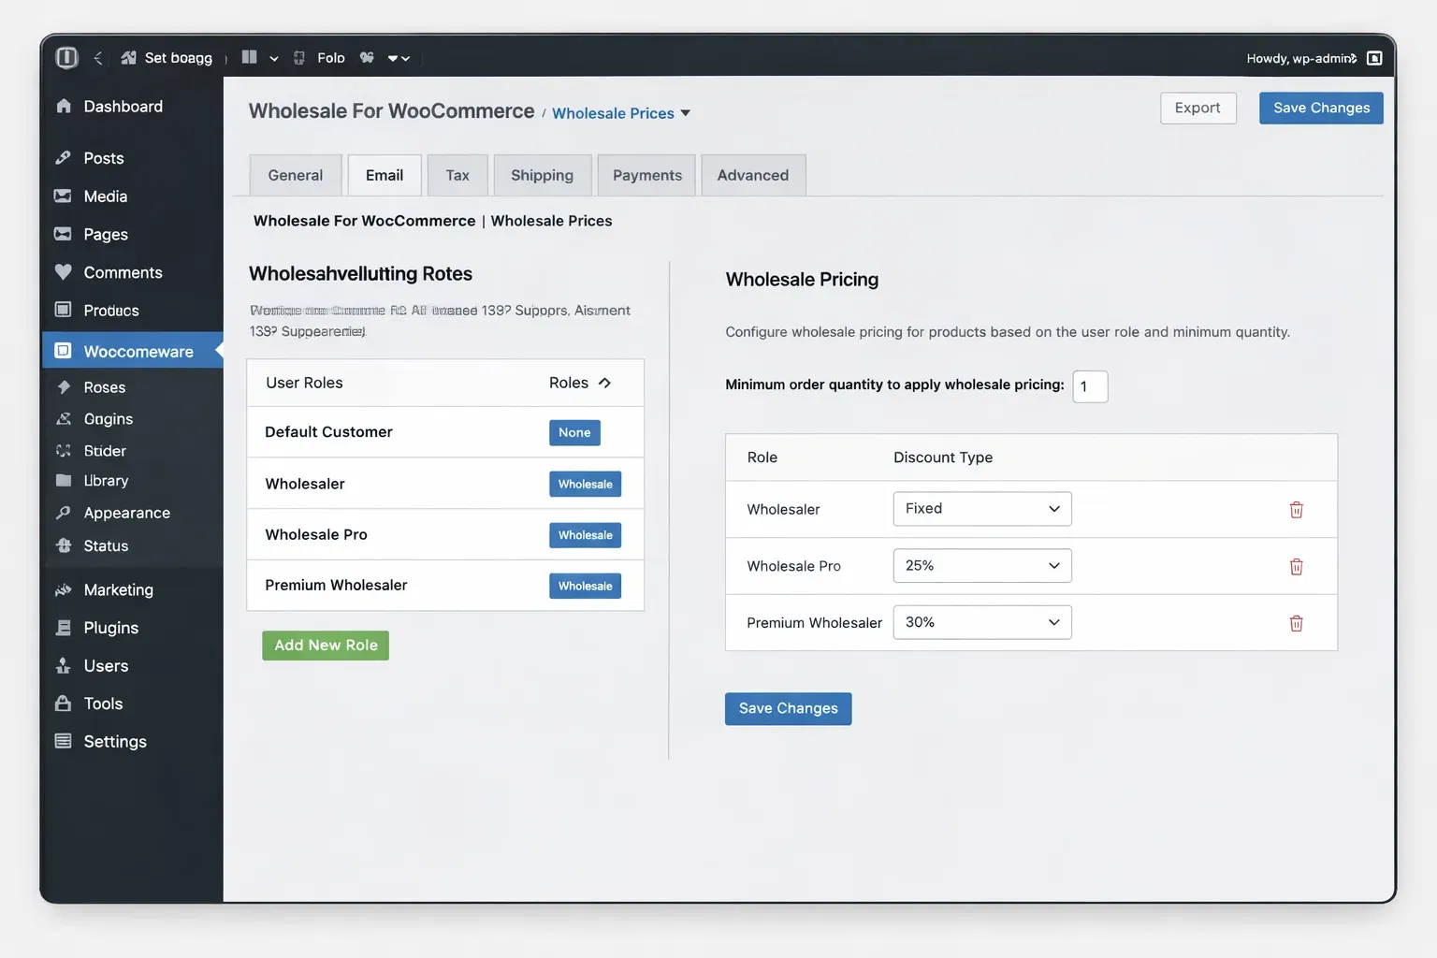Click the Export button
The image size is (1437, 958).
tap(1197, 109)
